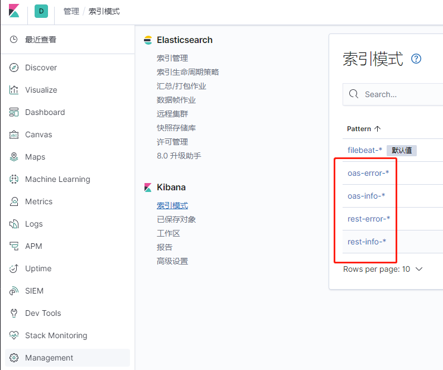443x370 pixels.
Task: Click the Elasticsearch logo in the section heading
Action: (x=148, y=40)
